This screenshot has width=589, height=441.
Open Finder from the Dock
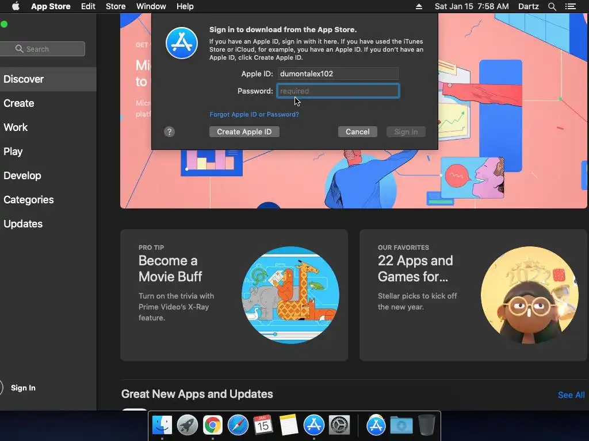[x=162, y=425]
